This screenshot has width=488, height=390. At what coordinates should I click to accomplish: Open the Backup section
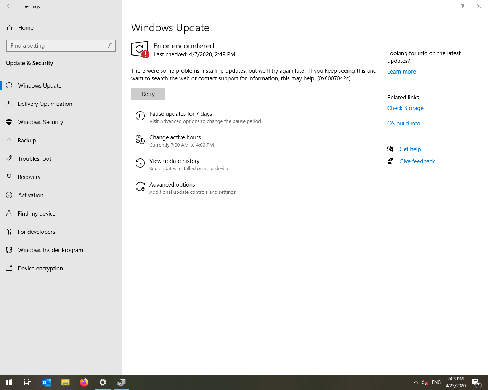(x=61, y=140)
